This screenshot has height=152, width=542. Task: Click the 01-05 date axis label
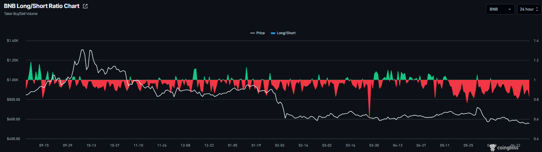[232, 145]
